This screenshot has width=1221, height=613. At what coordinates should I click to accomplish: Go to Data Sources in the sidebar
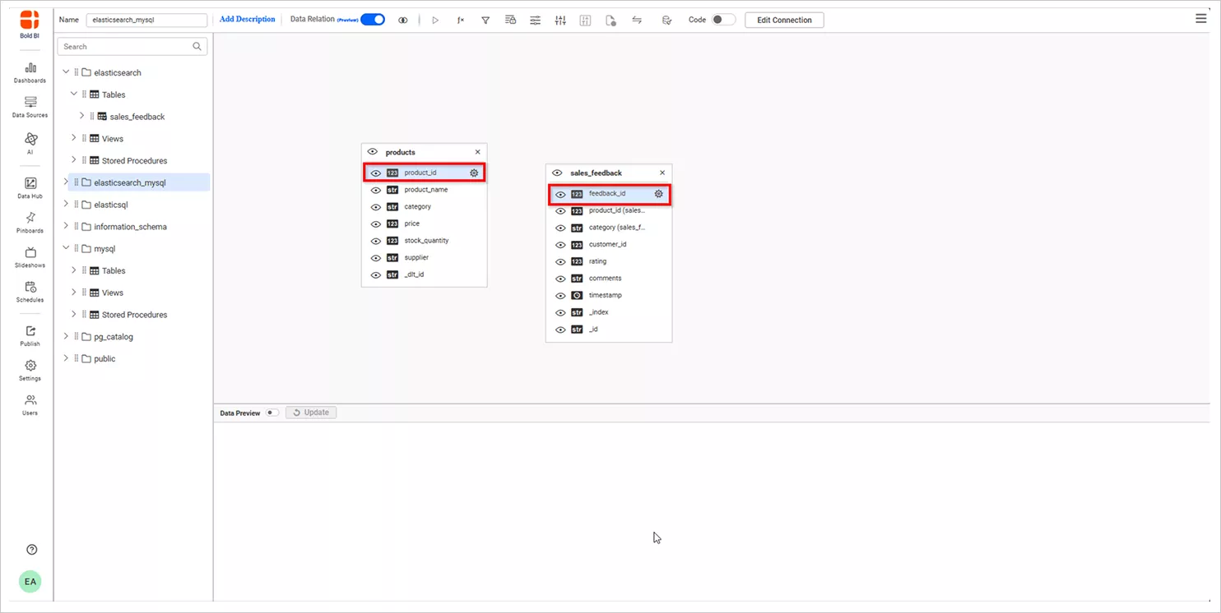click(30, 107)
